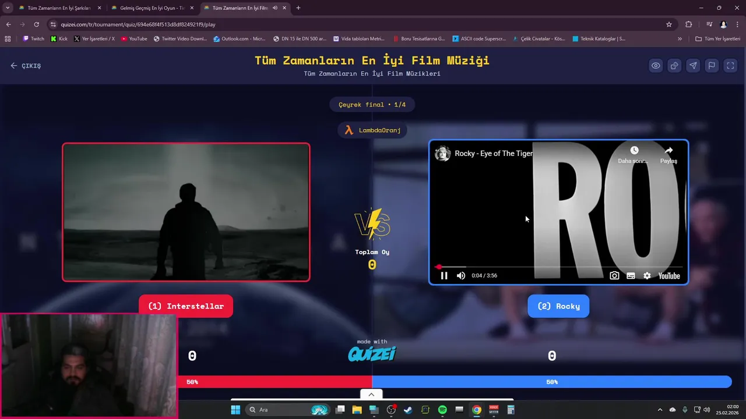Open video on YouTube logo
Screen dimensions: 746x419
click(x=669, y=276)
